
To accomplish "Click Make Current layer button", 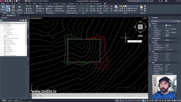I will (x=133, y=8).
